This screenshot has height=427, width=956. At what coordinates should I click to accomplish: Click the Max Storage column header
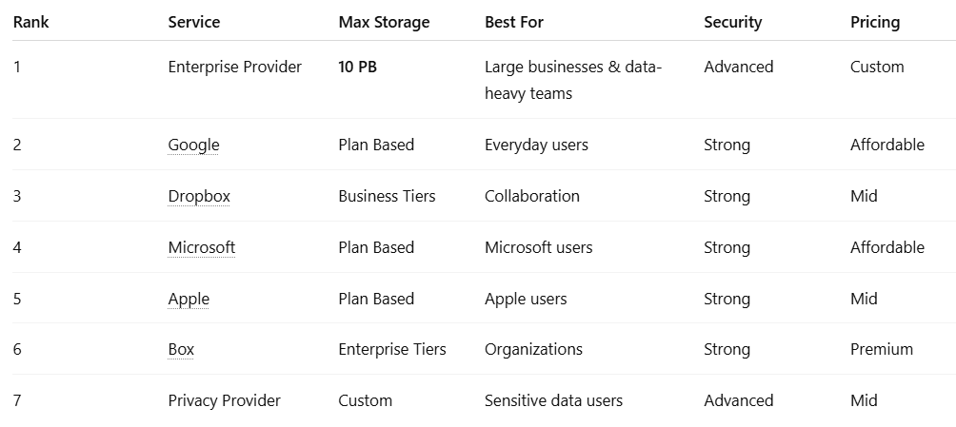[x=384, y=22]
